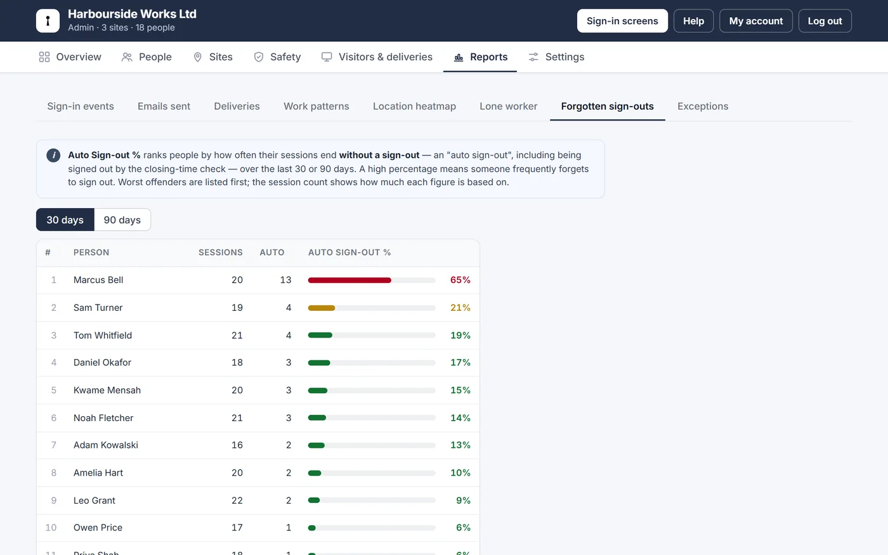Screen dimensions: 888x555
Task: Click the Auto column header
Action: coord(272,252)
